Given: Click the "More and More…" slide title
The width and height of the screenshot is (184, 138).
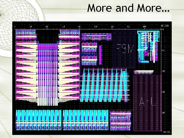Looking at the screenshot, I should 128,8.
